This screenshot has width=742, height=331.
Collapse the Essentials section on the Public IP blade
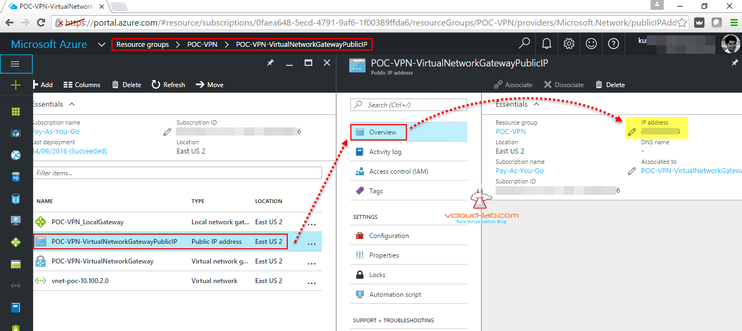click(536, 104)
